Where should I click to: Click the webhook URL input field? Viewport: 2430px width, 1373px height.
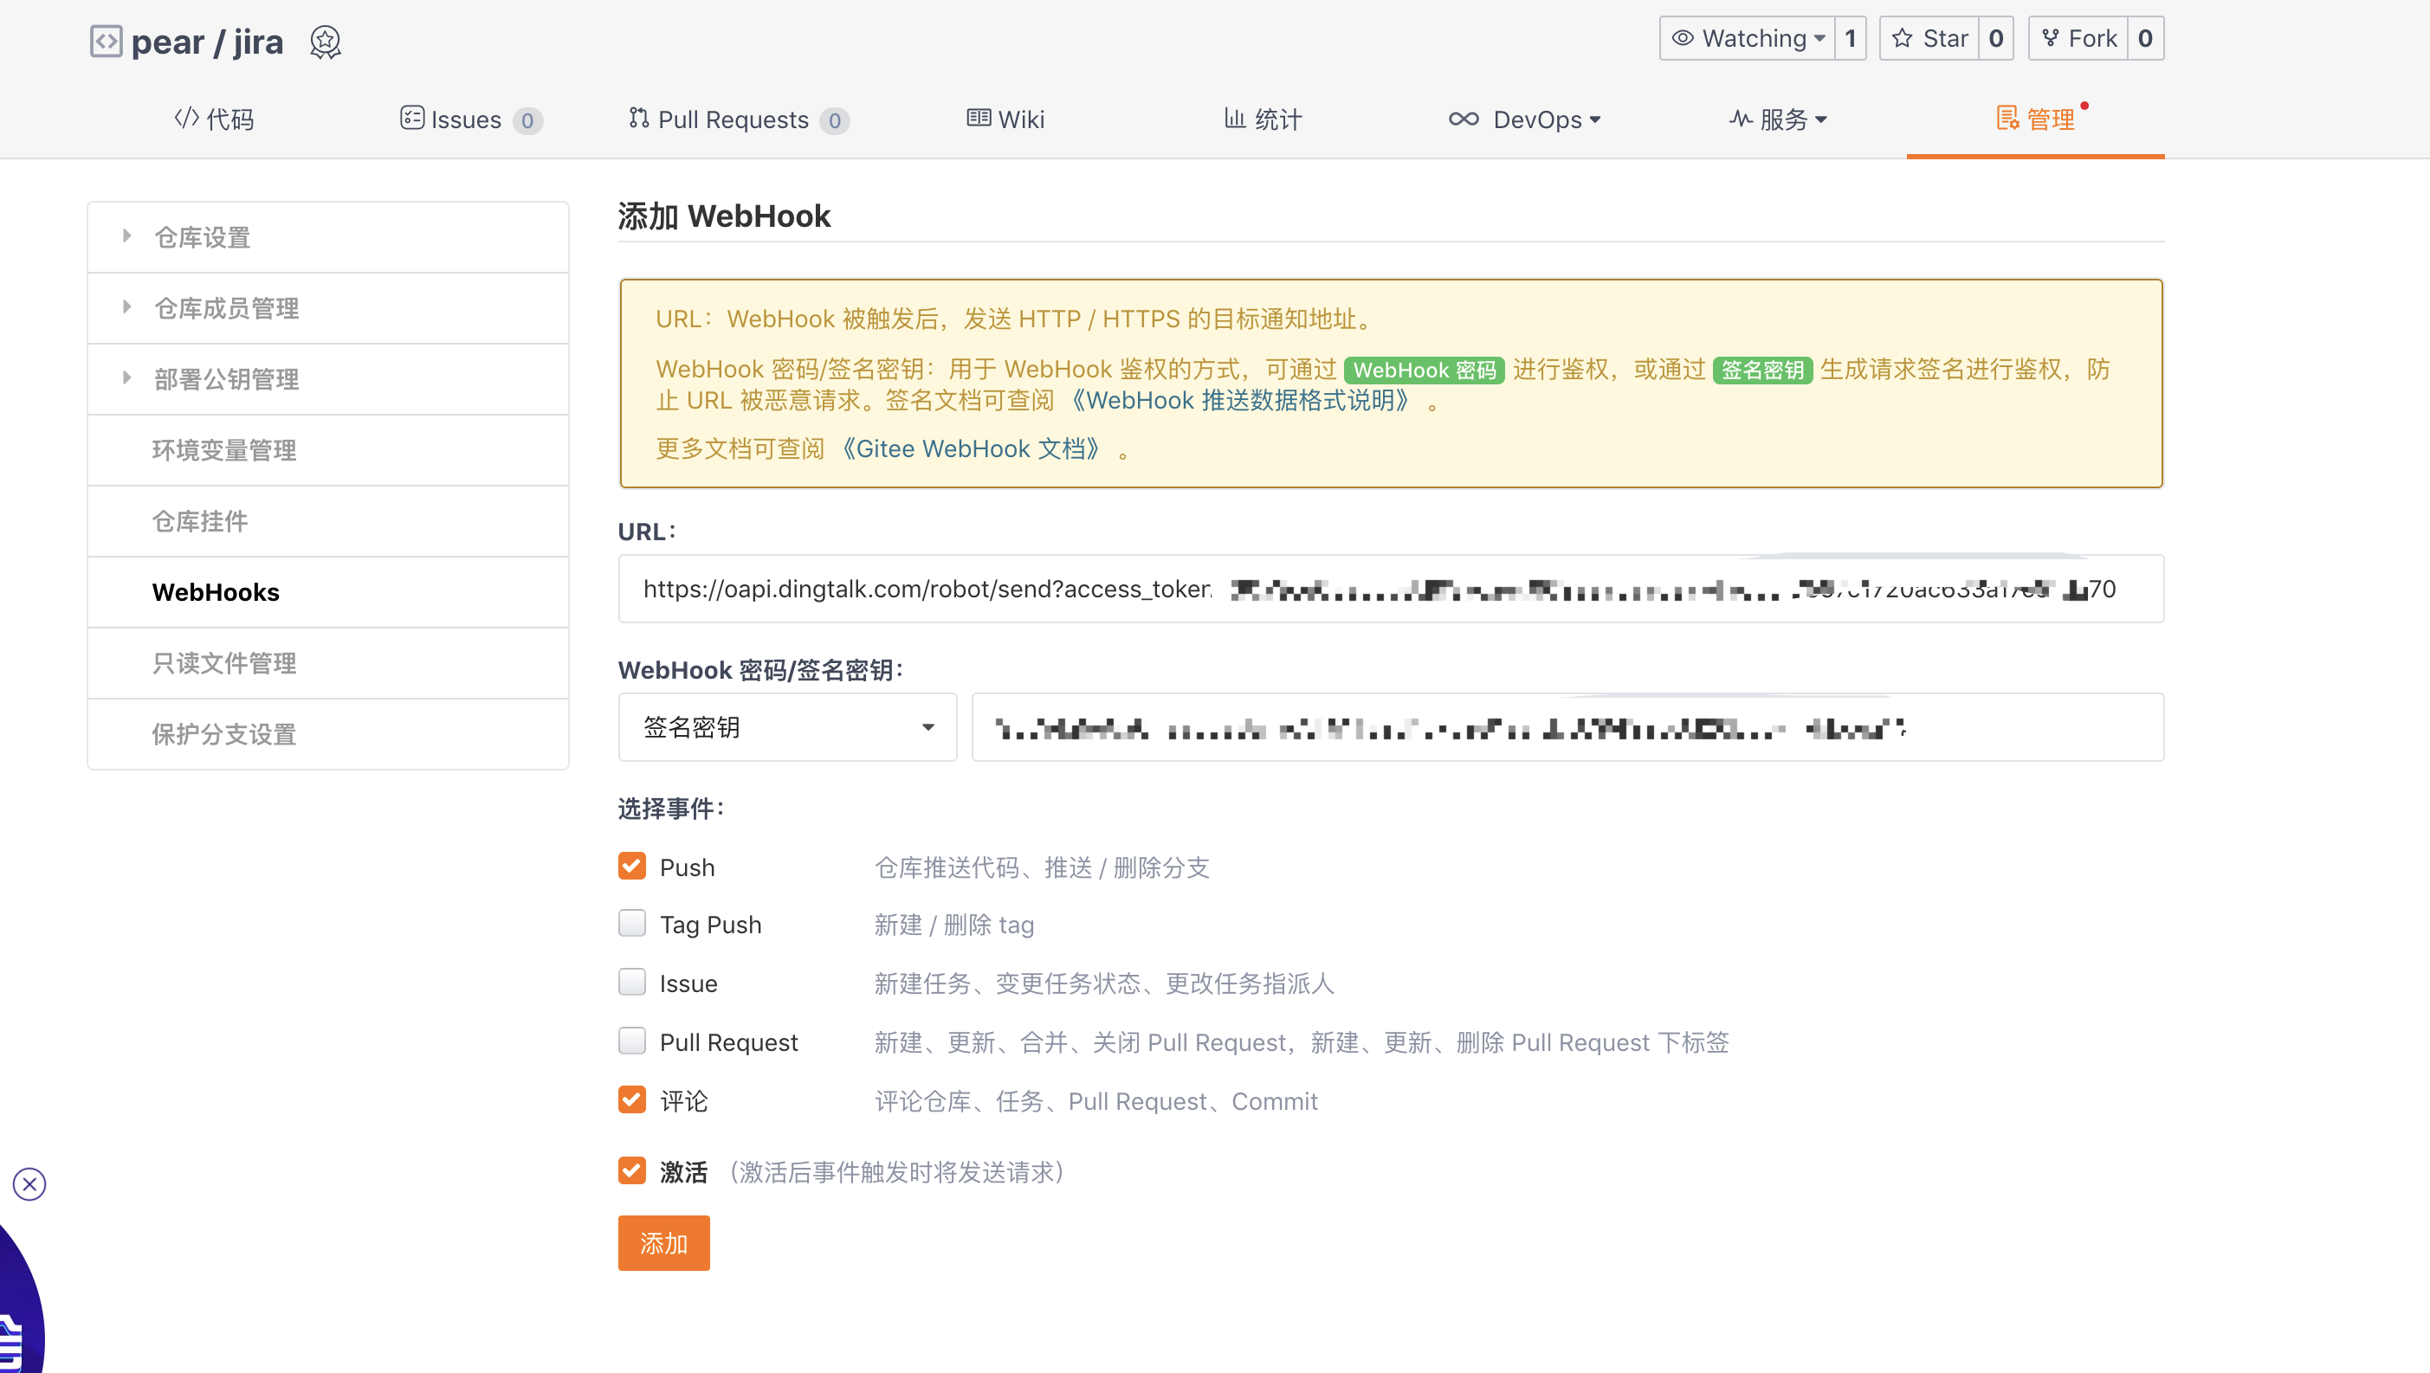1392,589
